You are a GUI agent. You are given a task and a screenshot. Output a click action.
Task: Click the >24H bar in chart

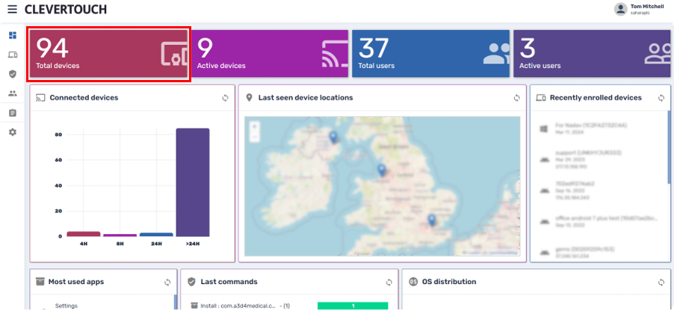[x=193, y=182]
